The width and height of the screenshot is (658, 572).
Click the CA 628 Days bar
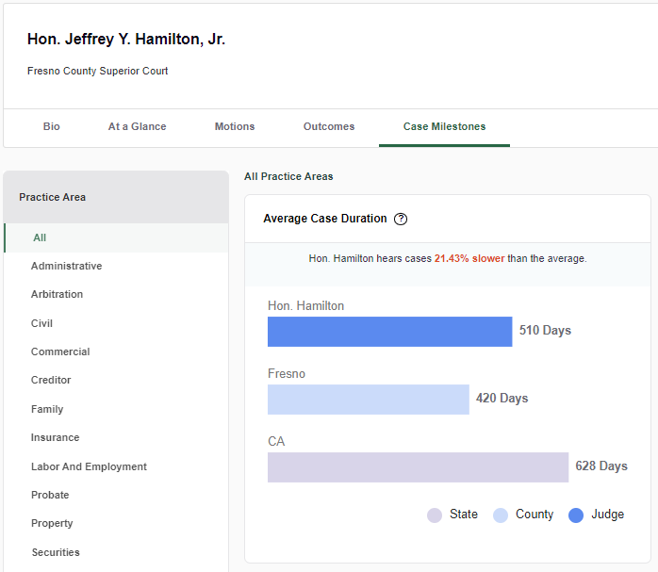418,467
